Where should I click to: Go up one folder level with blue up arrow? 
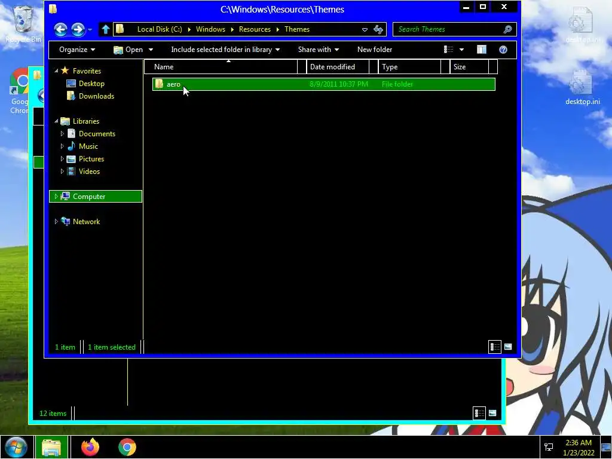105,29
